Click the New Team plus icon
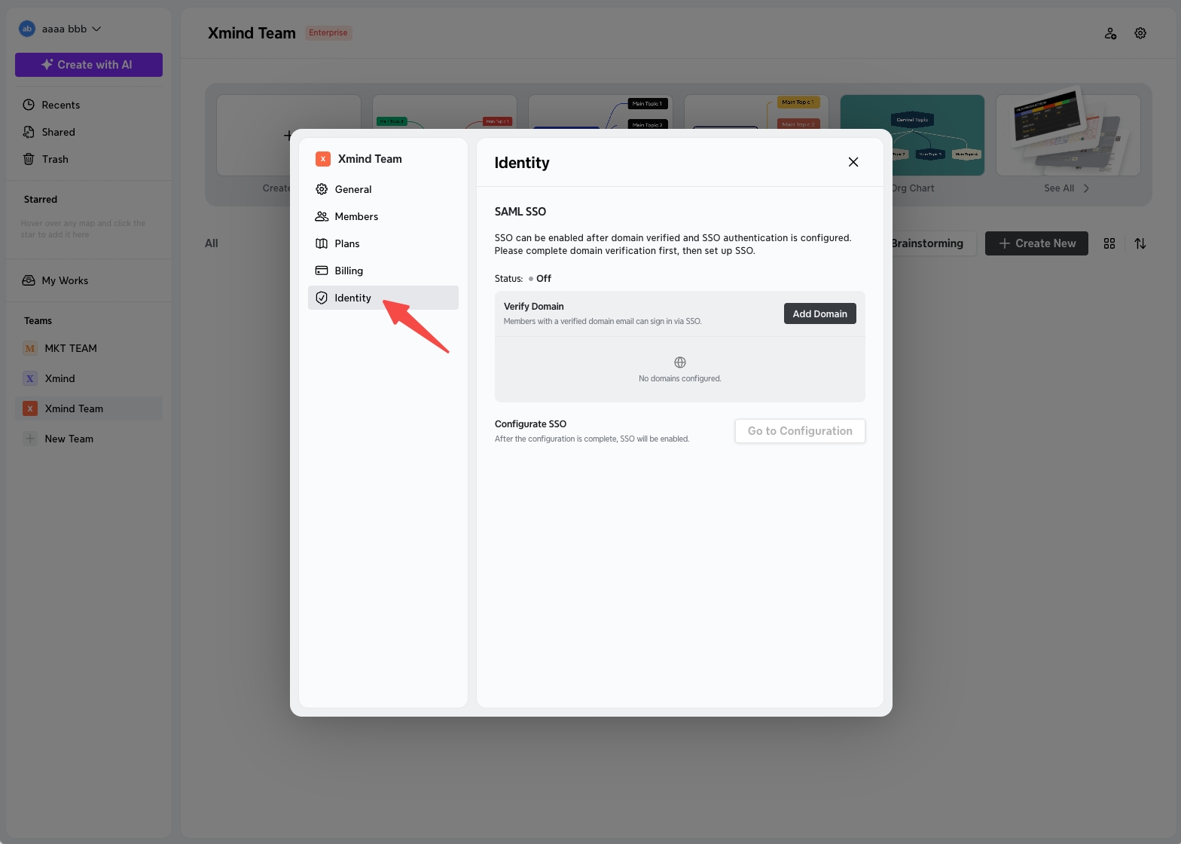The height and width of the screenshot is (844, 1181). (x=30, y=439)
